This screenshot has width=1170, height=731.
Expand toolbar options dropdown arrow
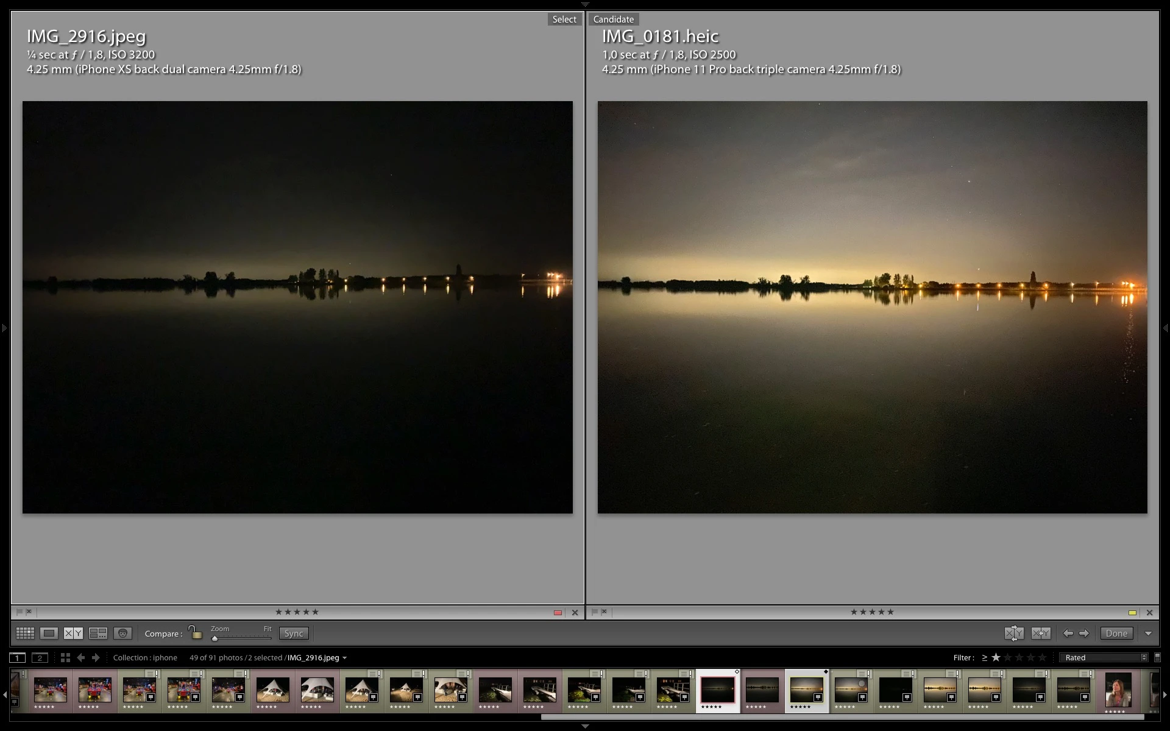click(1148, 634)
